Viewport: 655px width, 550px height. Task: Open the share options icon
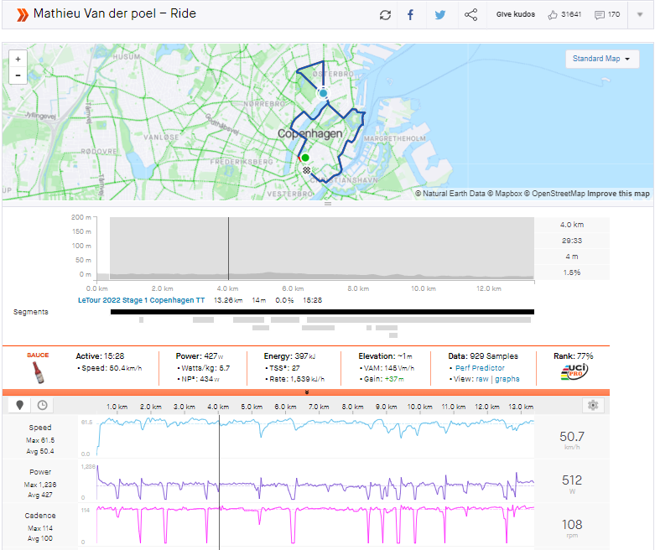coord(470,15)
